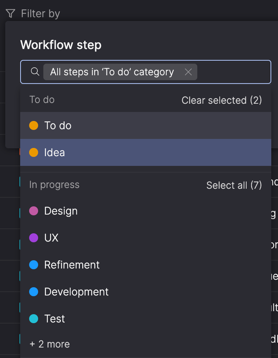Viewport: 278px width, 358px height.
Task: Deselect the To do workflow step
Action: pos(58,125)
